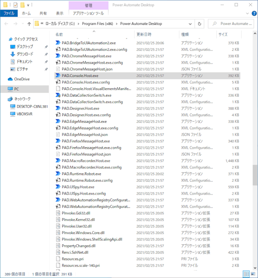This screenshot has height=278, width=258.
Task: Expand the address bar history dropdown
Action: point(190,24)
